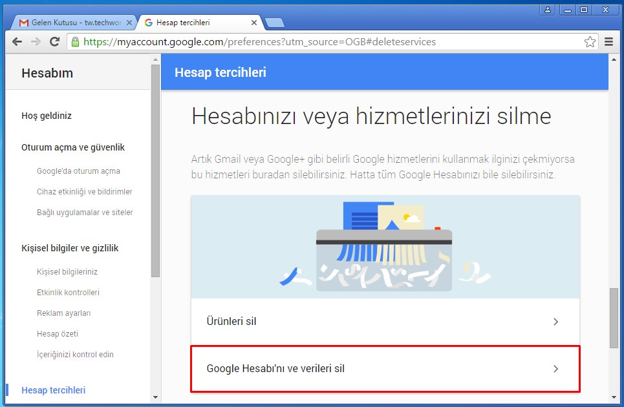Open the Chrome hamburger menu
The image size is (624, 407).
pos(608,42)
